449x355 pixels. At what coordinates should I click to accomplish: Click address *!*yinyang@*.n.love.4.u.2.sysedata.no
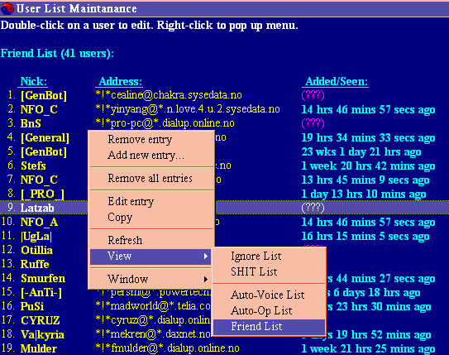(188, 109)
